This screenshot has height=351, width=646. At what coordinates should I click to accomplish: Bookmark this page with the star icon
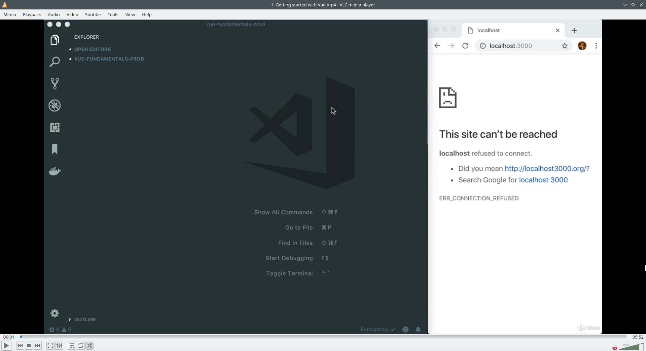click(565, 46)
